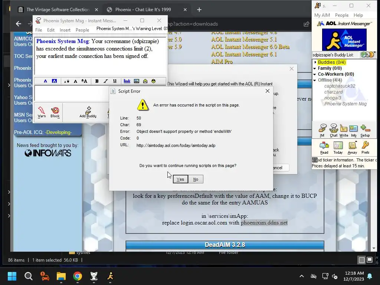
Task: Open a new browser tab
Action: coord(199,10)
